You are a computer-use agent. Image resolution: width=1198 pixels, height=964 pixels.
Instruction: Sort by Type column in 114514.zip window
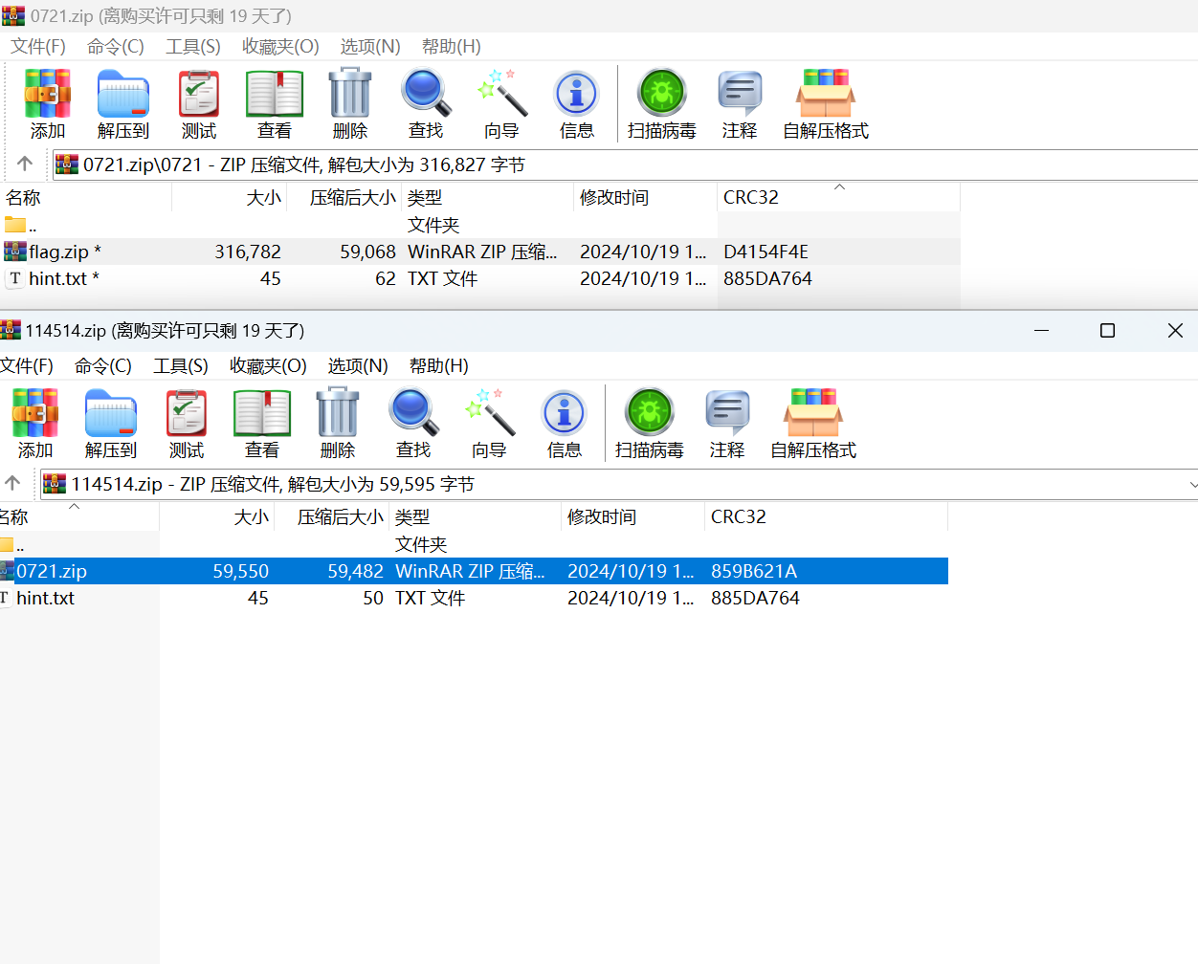coord(475,516)
